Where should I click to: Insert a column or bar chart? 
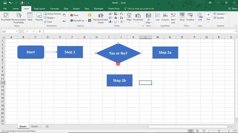pos(111,14)
